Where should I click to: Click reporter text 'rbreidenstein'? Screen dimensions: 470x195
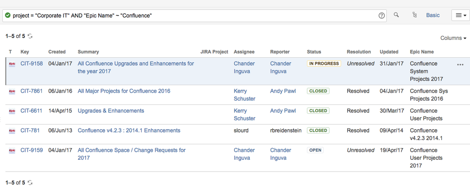(286, 130)
